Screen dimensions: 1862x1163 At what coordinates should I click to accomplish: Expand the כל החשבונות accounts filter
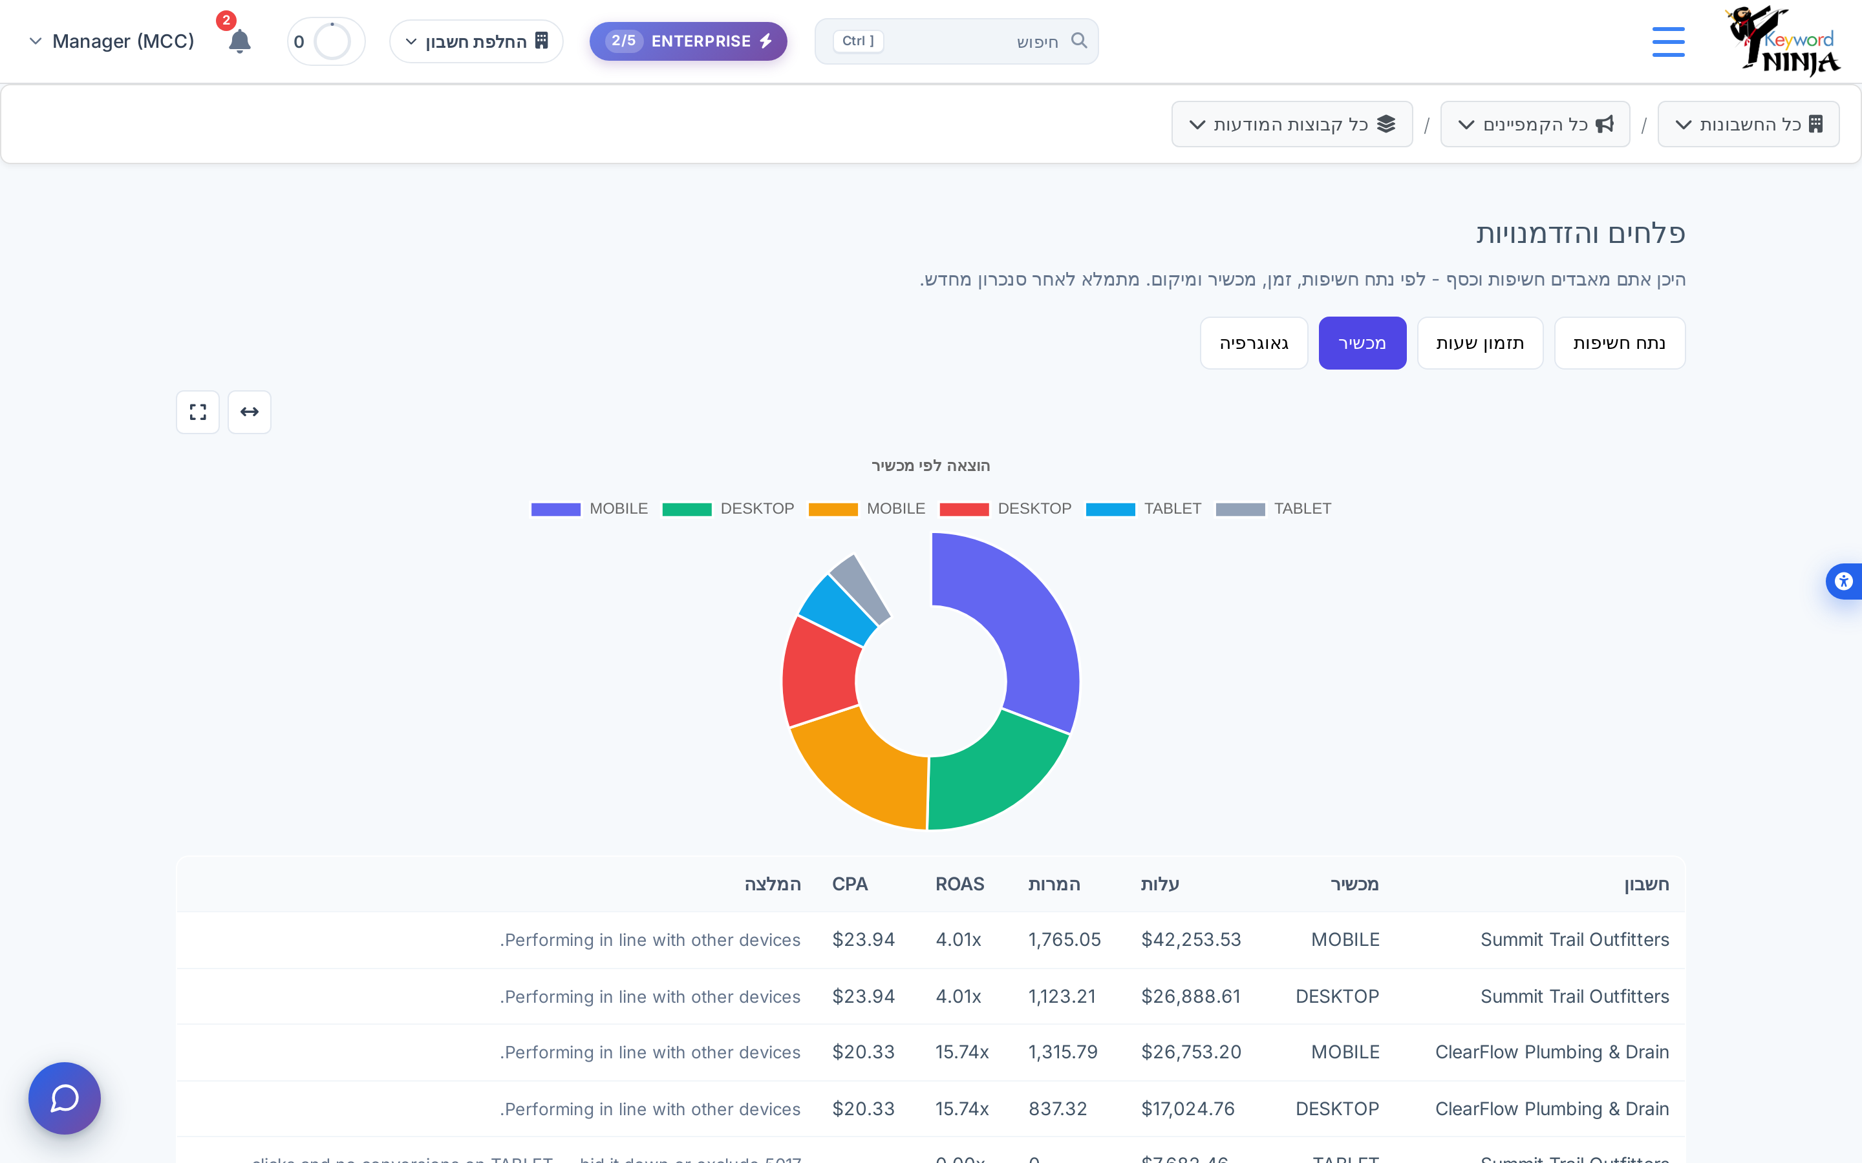[1748, 124]
